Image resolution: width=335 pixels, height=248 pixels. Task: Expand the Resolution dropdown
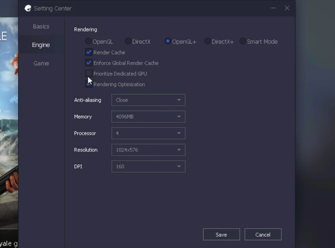[148, 150]
